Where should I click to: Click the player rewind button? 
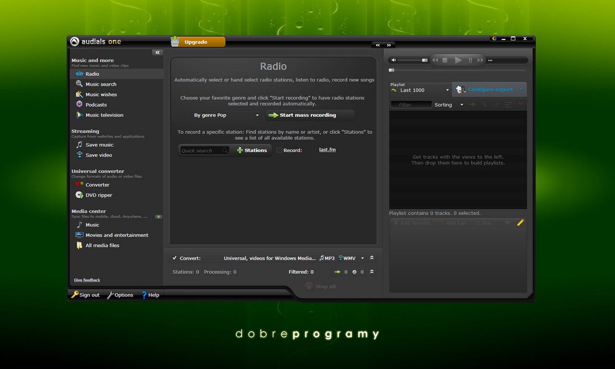coord(435,60)
